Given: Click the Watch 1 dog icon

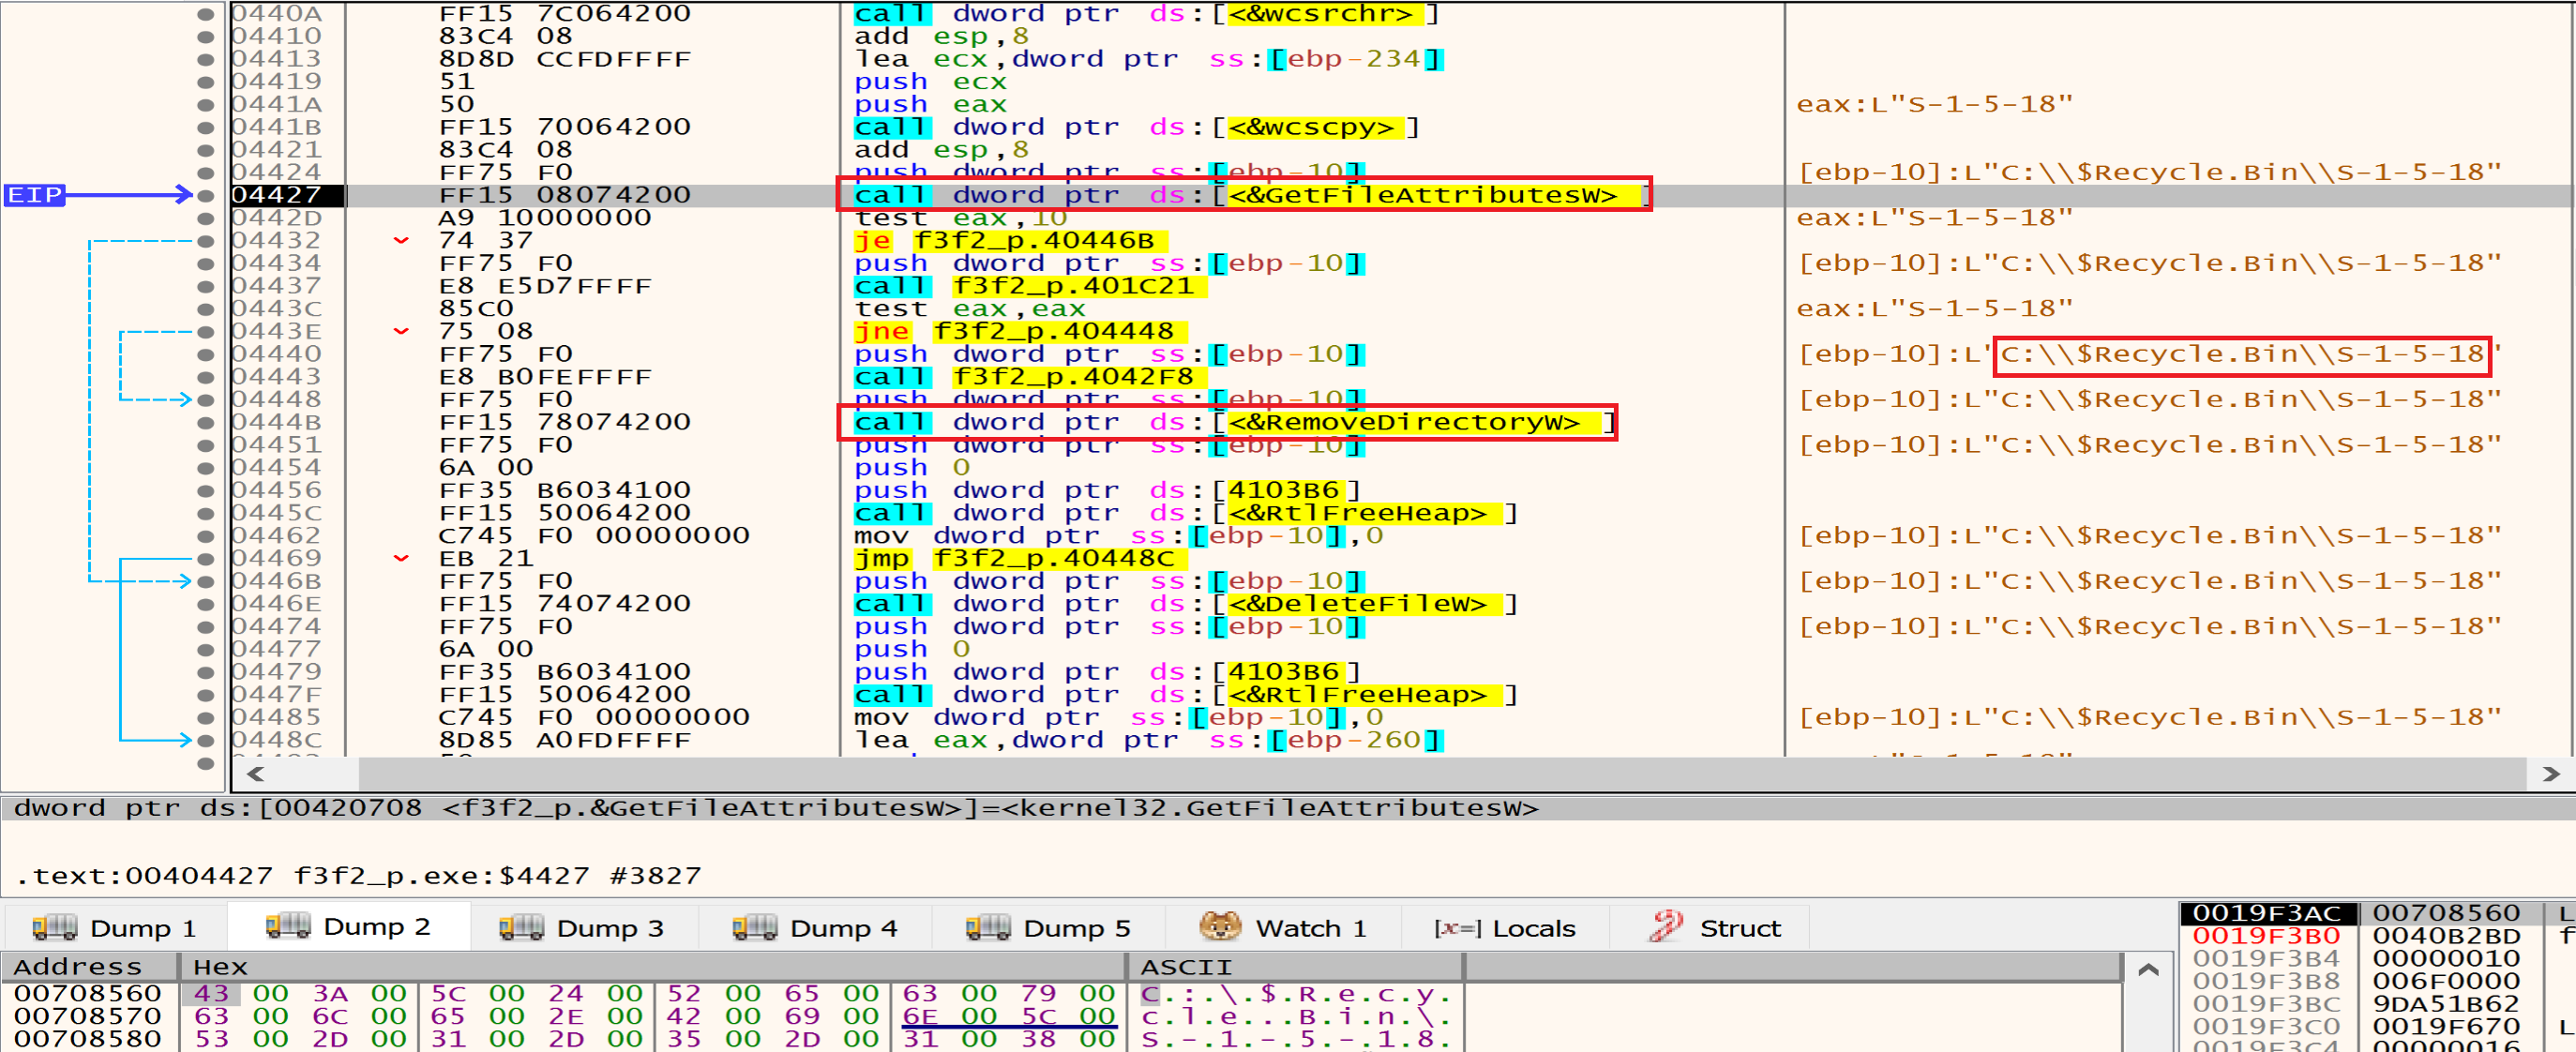Looking at the screenshot, I should (1219, 927).
